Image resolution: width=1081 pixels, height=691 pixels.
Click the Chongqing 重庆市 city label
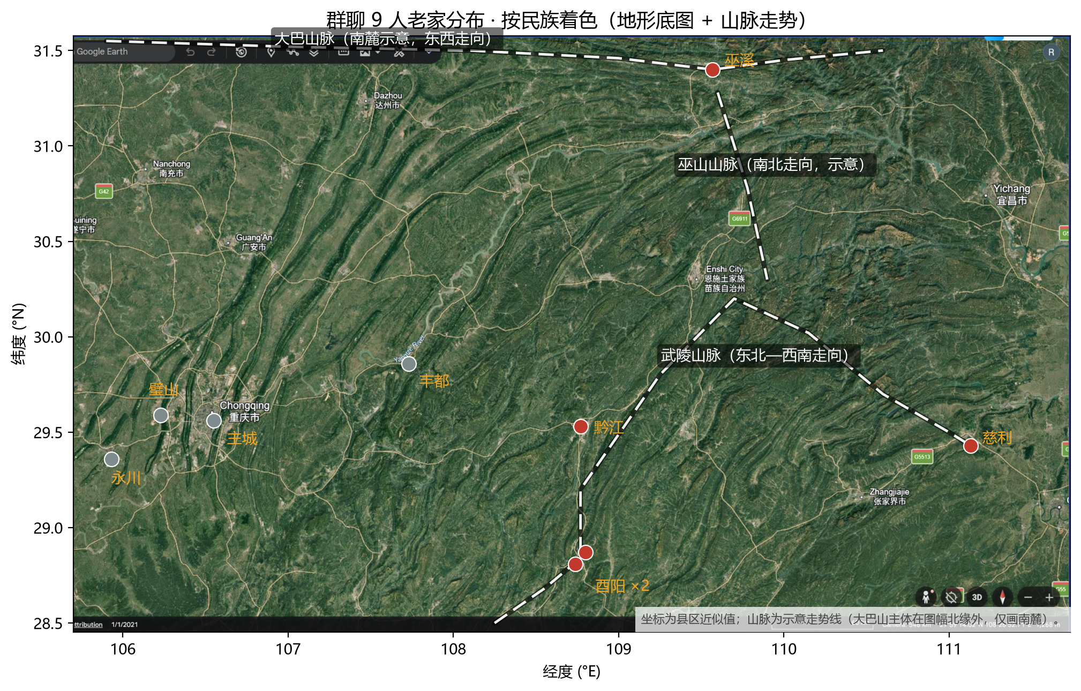(x=244, y=411)
